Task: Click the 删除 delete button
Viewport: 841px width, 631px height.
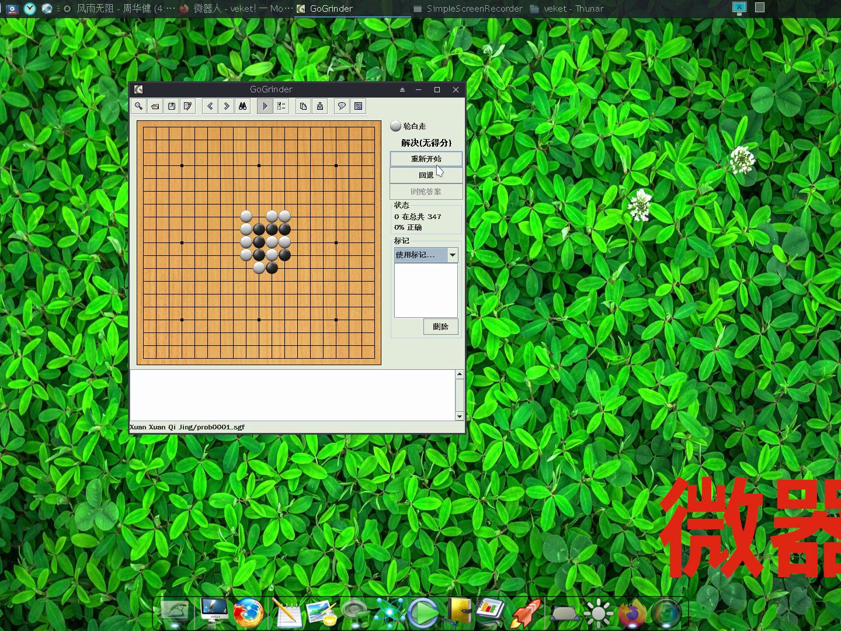Action: coord(440,327)
